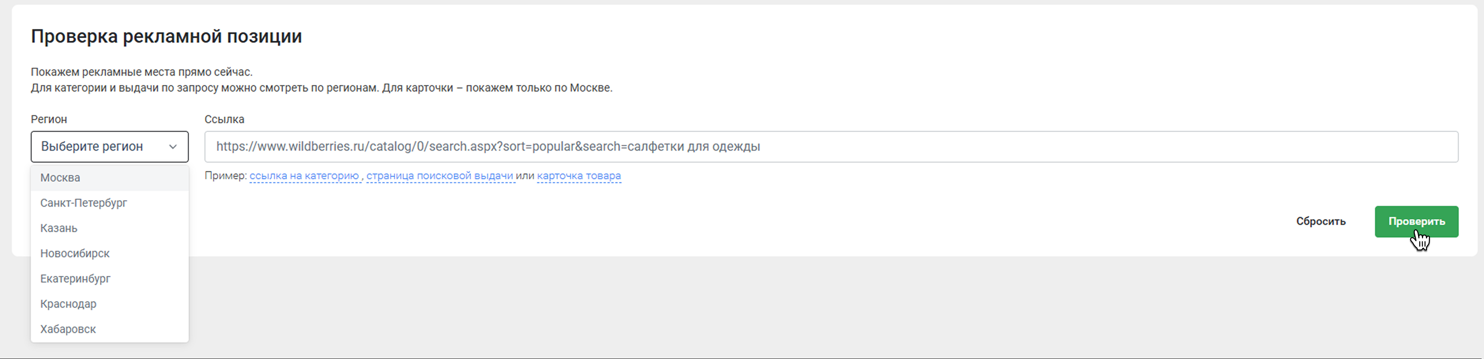Select Новосибирск as the region
The width and height of the screenshot is (1484, 359).
pyautogui.click(x=75, y=254)
